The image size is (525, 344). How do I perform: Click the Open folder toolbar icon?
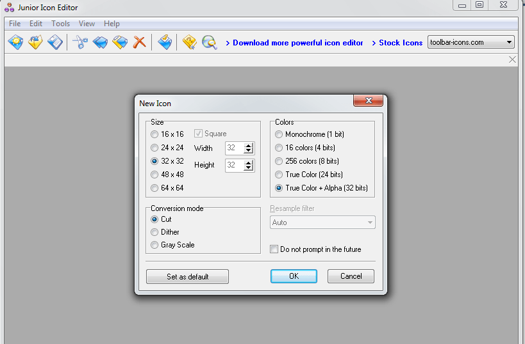[35, 42]
